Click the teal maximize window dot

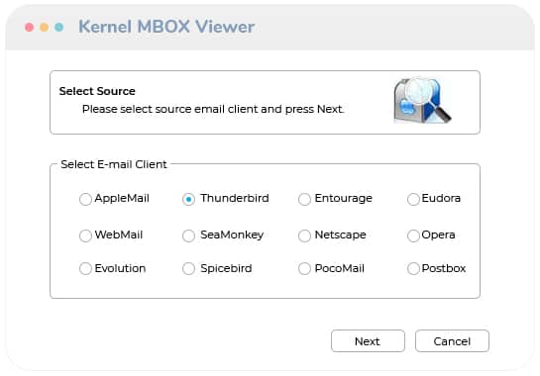(x=58, y=27)
